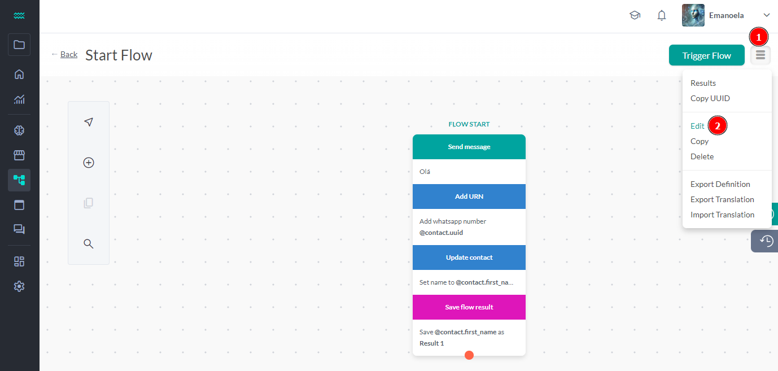Choose Export Definition from the menu

[x=720, y=184]
